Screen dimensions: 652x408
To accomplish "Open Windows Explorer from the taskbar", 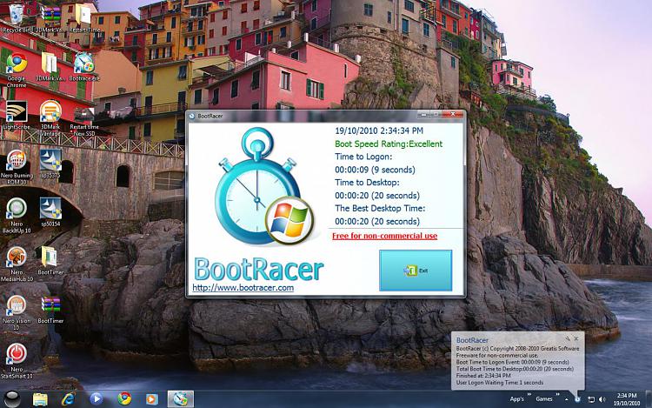I will click(40, 398).
